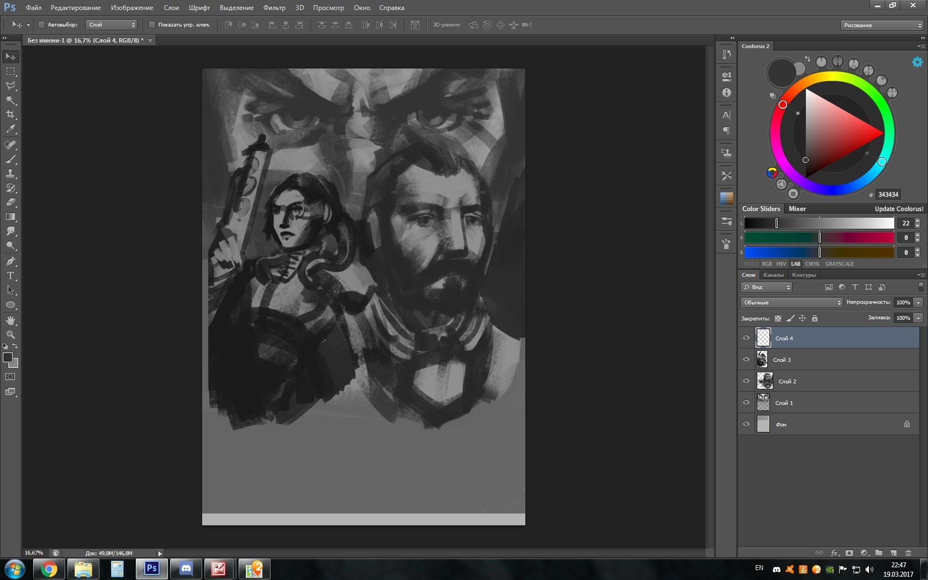
Task: Open the blend mode Обычные dropdown
Action: tap(791, 303)
